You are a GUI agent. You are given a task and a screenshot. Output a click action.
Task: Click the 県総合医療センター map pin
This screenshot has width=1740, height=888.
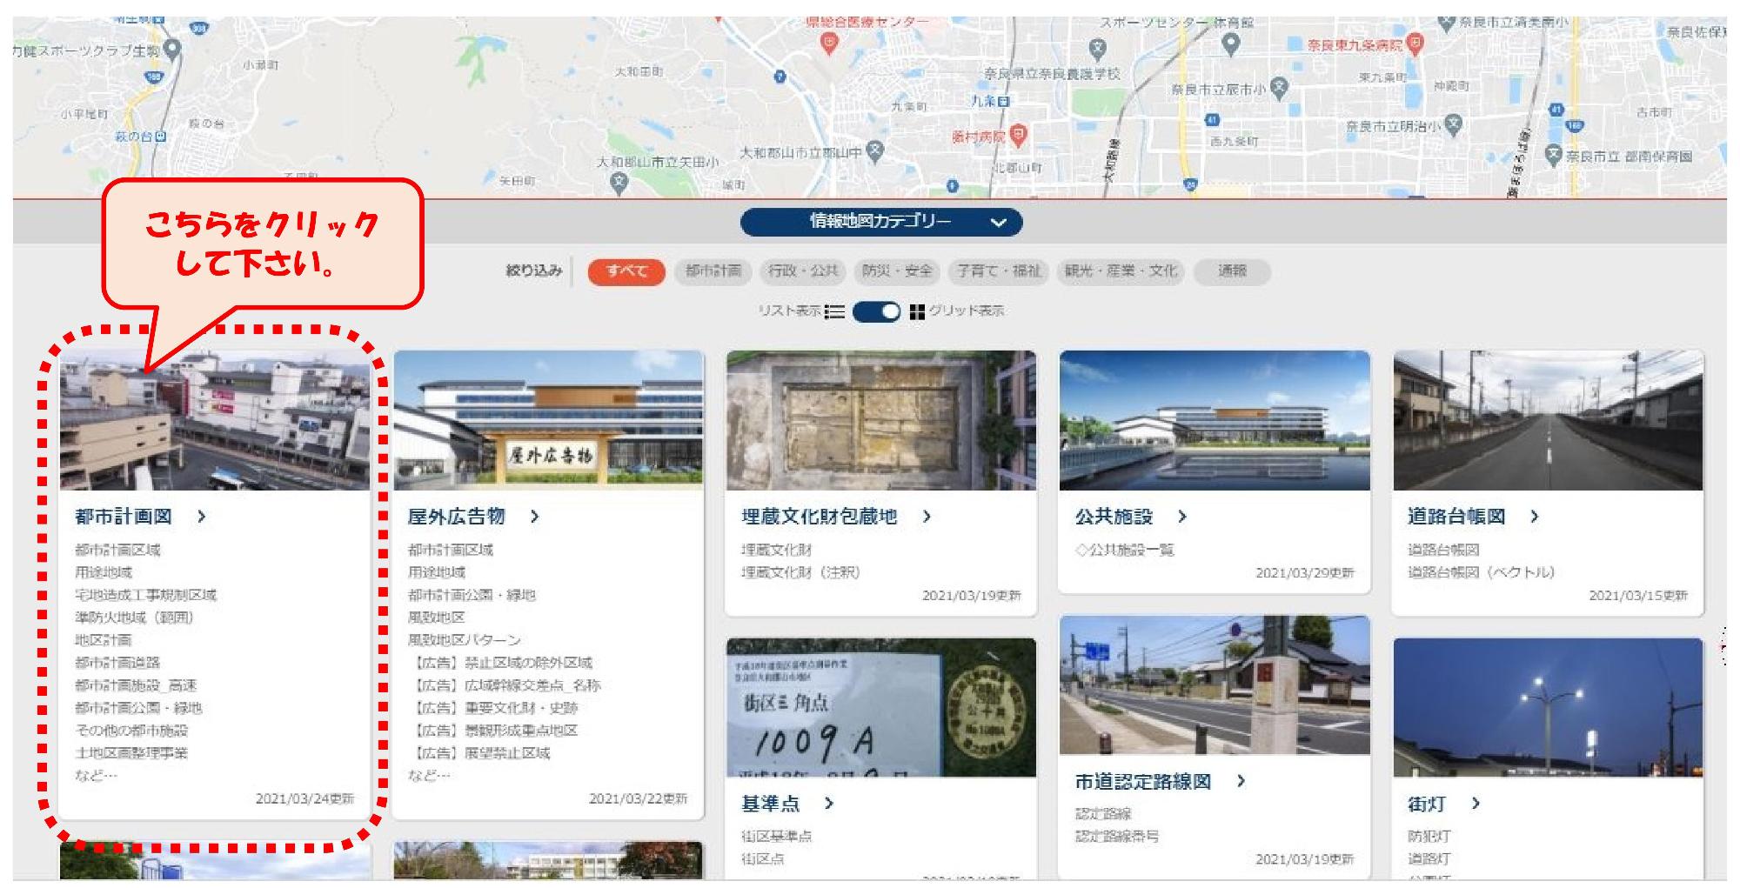pyautogui.click(x=830, y=43)
